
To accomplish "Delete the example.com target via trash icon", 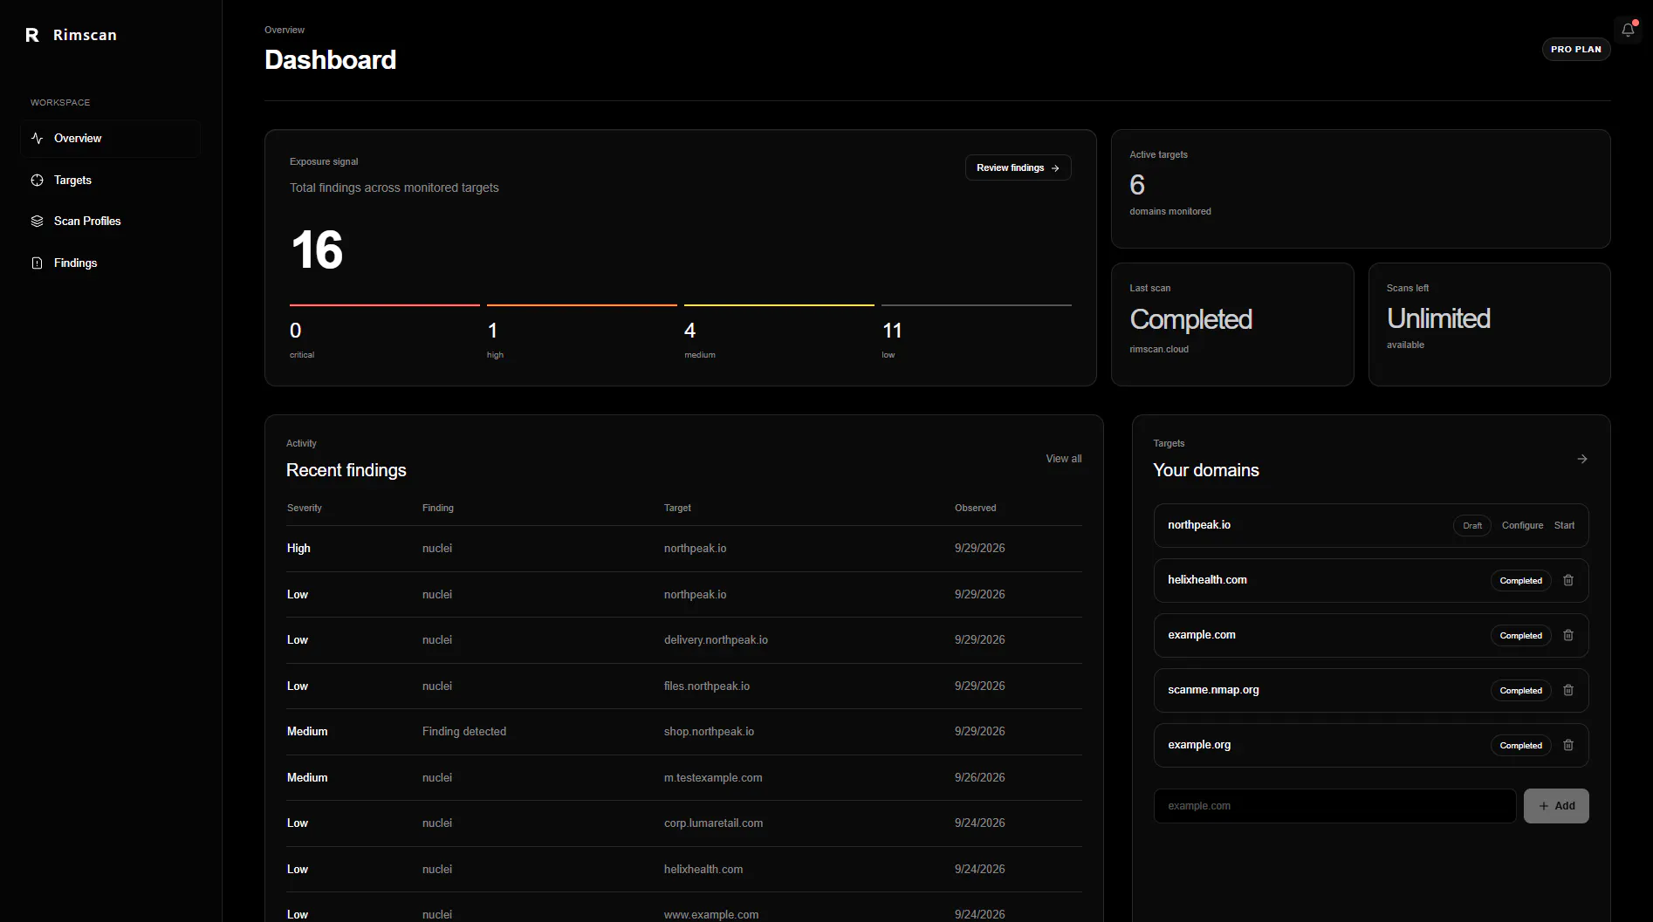I will coord(1568,635).
